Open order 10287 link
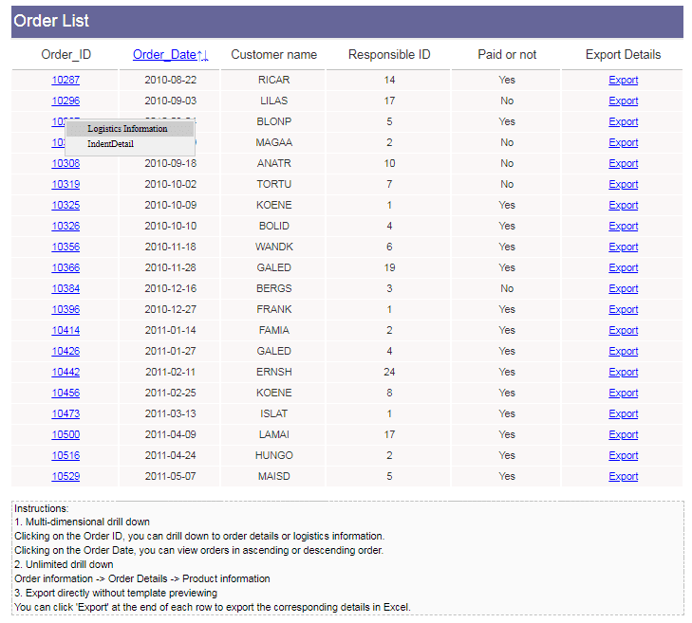Image resolution: width=692 pixels, height=623 pixels. click(x=65, y=80)
